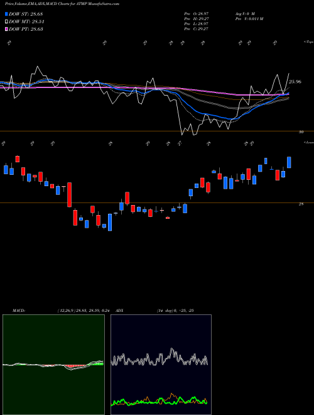The height and width of the screenshot is (415, 314).
Task: Open the green MACD chart panel
Action: coord(53,365)
